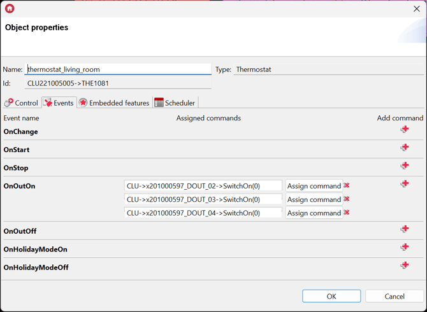The height and width of the screenshot is (312, 427).
Task: Delete the DOUT_04 SwitchOn command
Action: (347, 212)
